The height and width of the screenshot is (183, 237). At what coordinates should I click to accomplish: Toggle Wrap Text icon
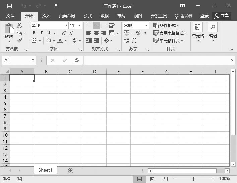point(112,25)
